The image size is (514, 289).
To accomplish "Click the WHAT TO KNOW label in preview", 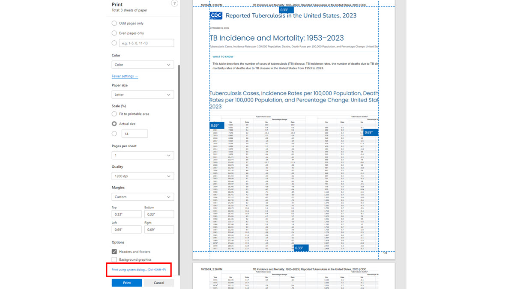I will point(223,57).
